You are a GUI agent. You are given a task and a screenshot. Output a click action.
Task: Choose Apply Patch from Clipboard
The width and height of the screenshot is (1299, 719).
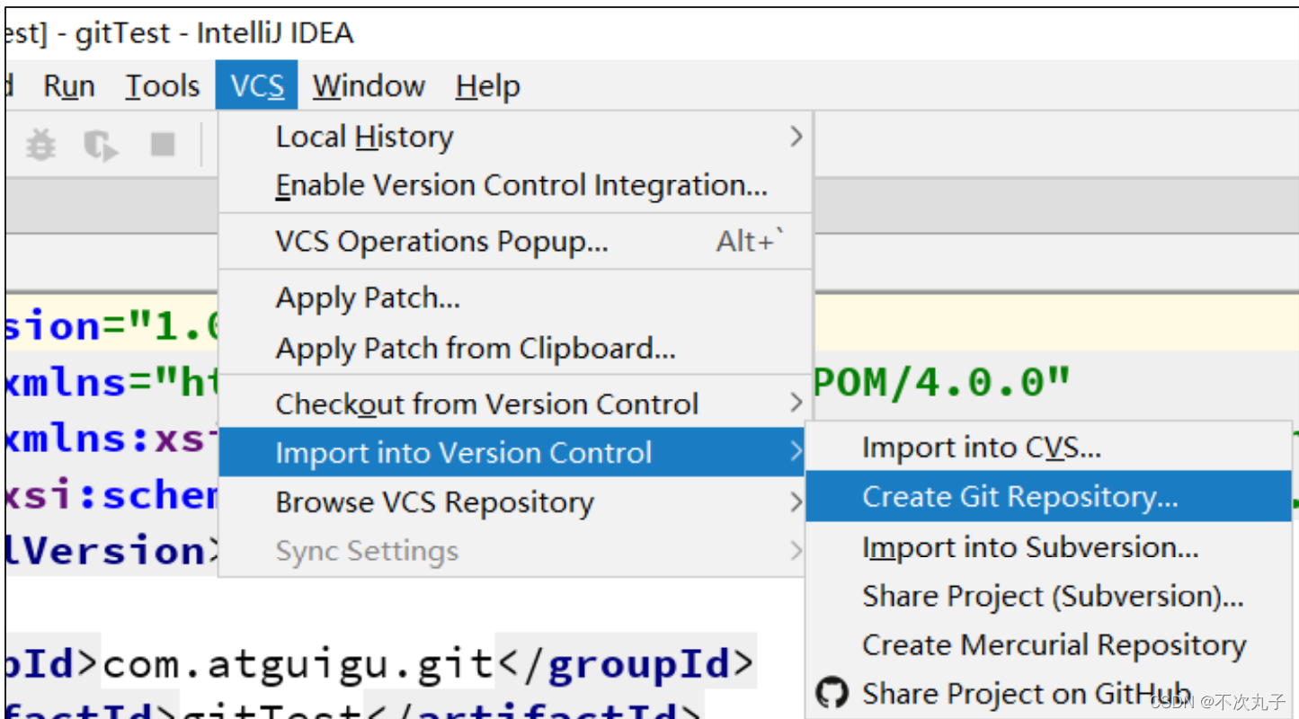(x=473, y=348)
